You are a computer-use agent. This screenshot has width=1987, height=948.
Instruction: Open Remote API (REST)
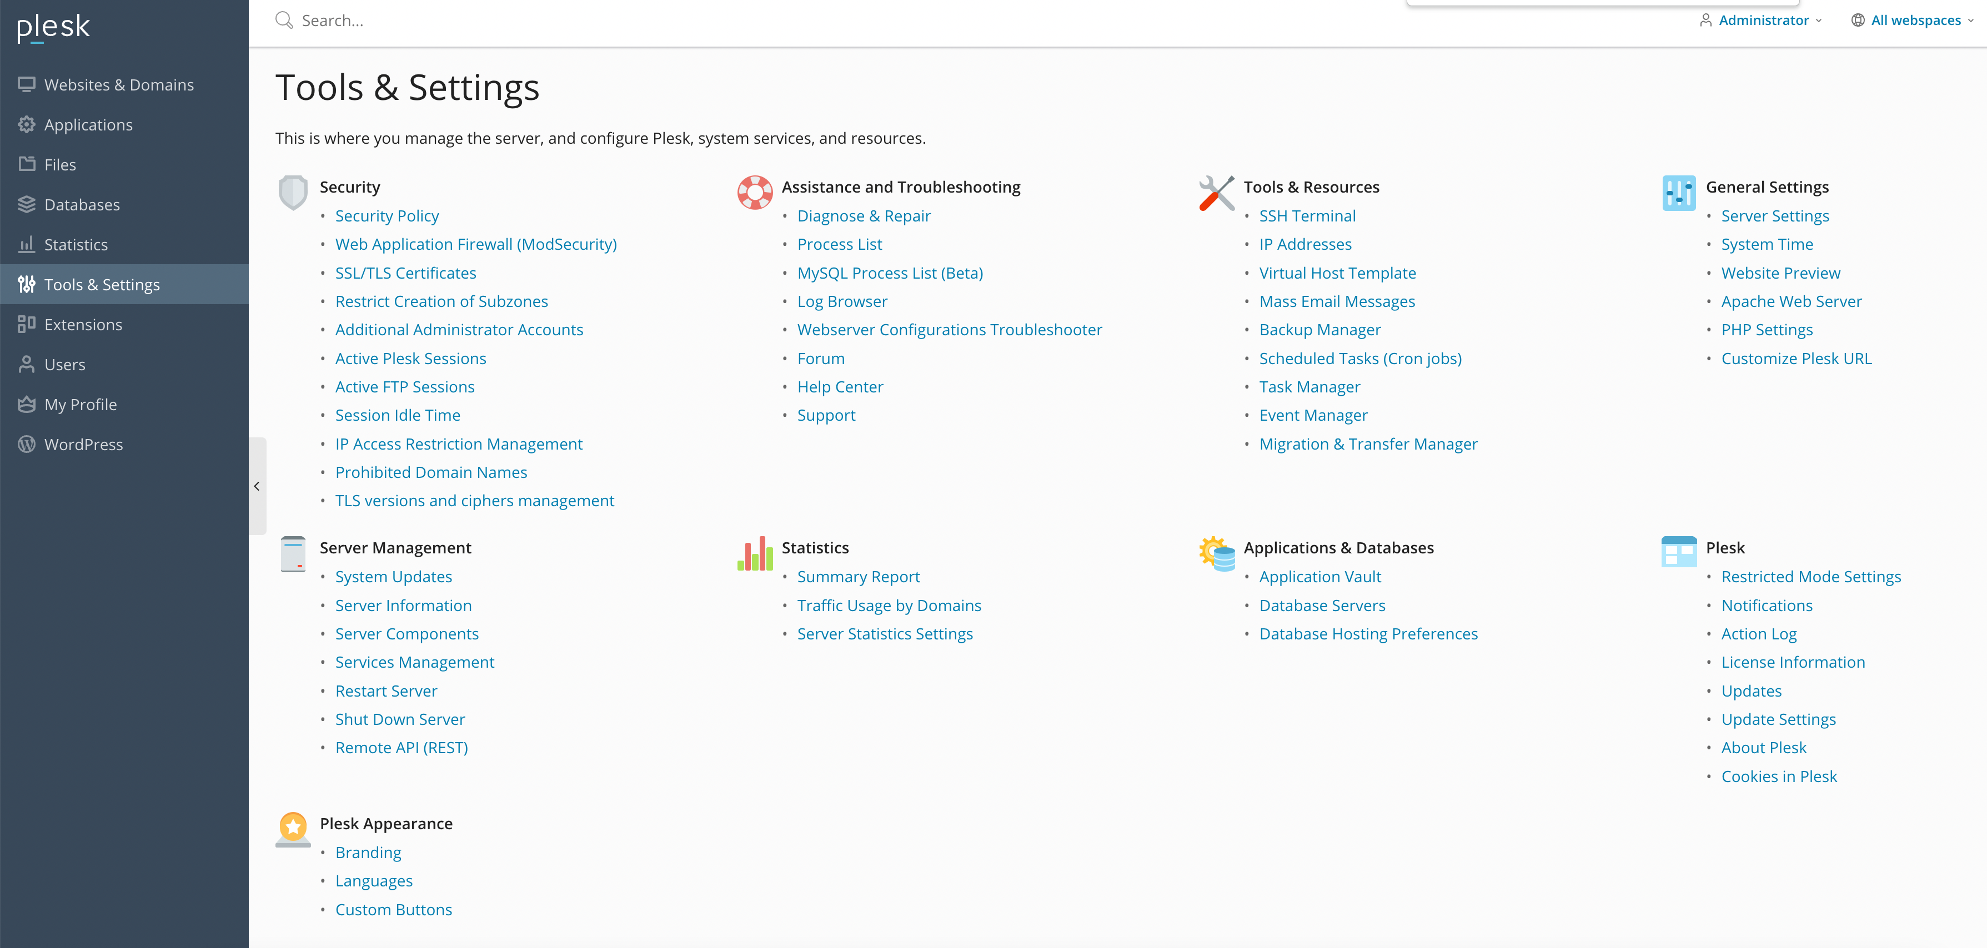coord(401,748)
